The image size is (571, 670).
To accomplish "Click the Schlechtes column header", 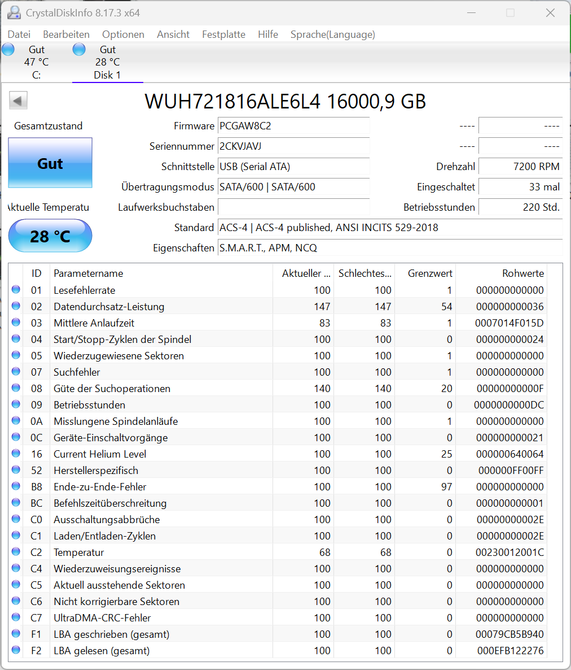I will tap(364, 273).
